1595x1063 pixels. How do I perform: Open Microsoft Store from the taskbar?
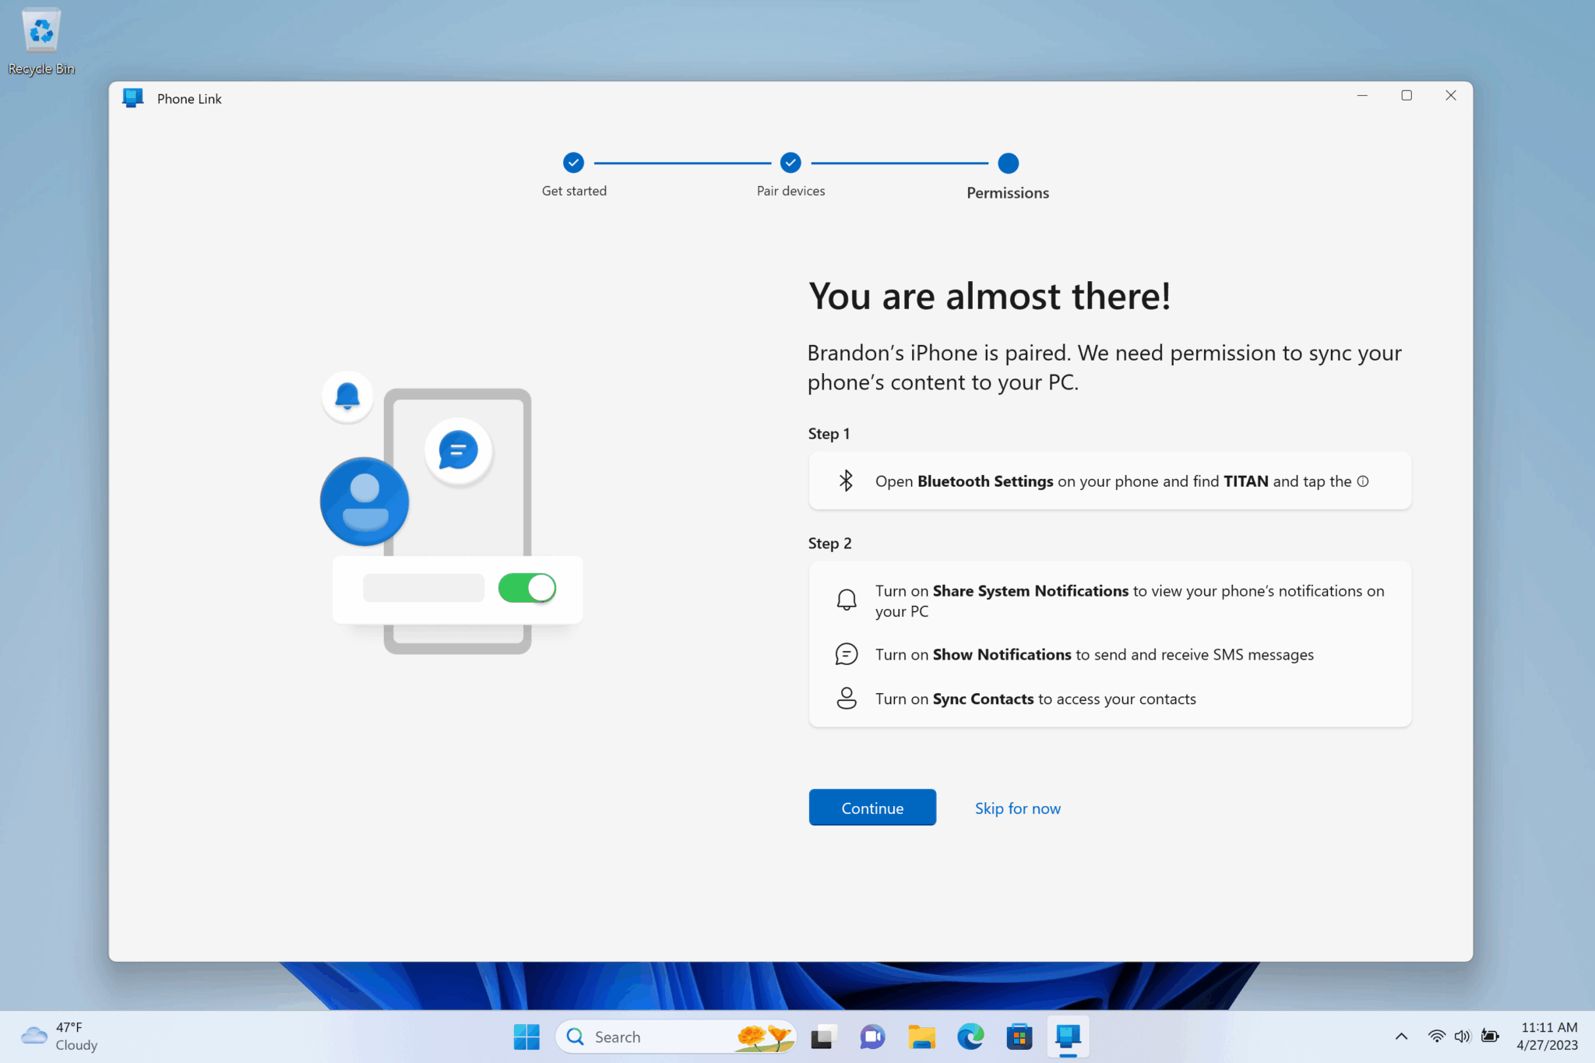point(1019,1037)
